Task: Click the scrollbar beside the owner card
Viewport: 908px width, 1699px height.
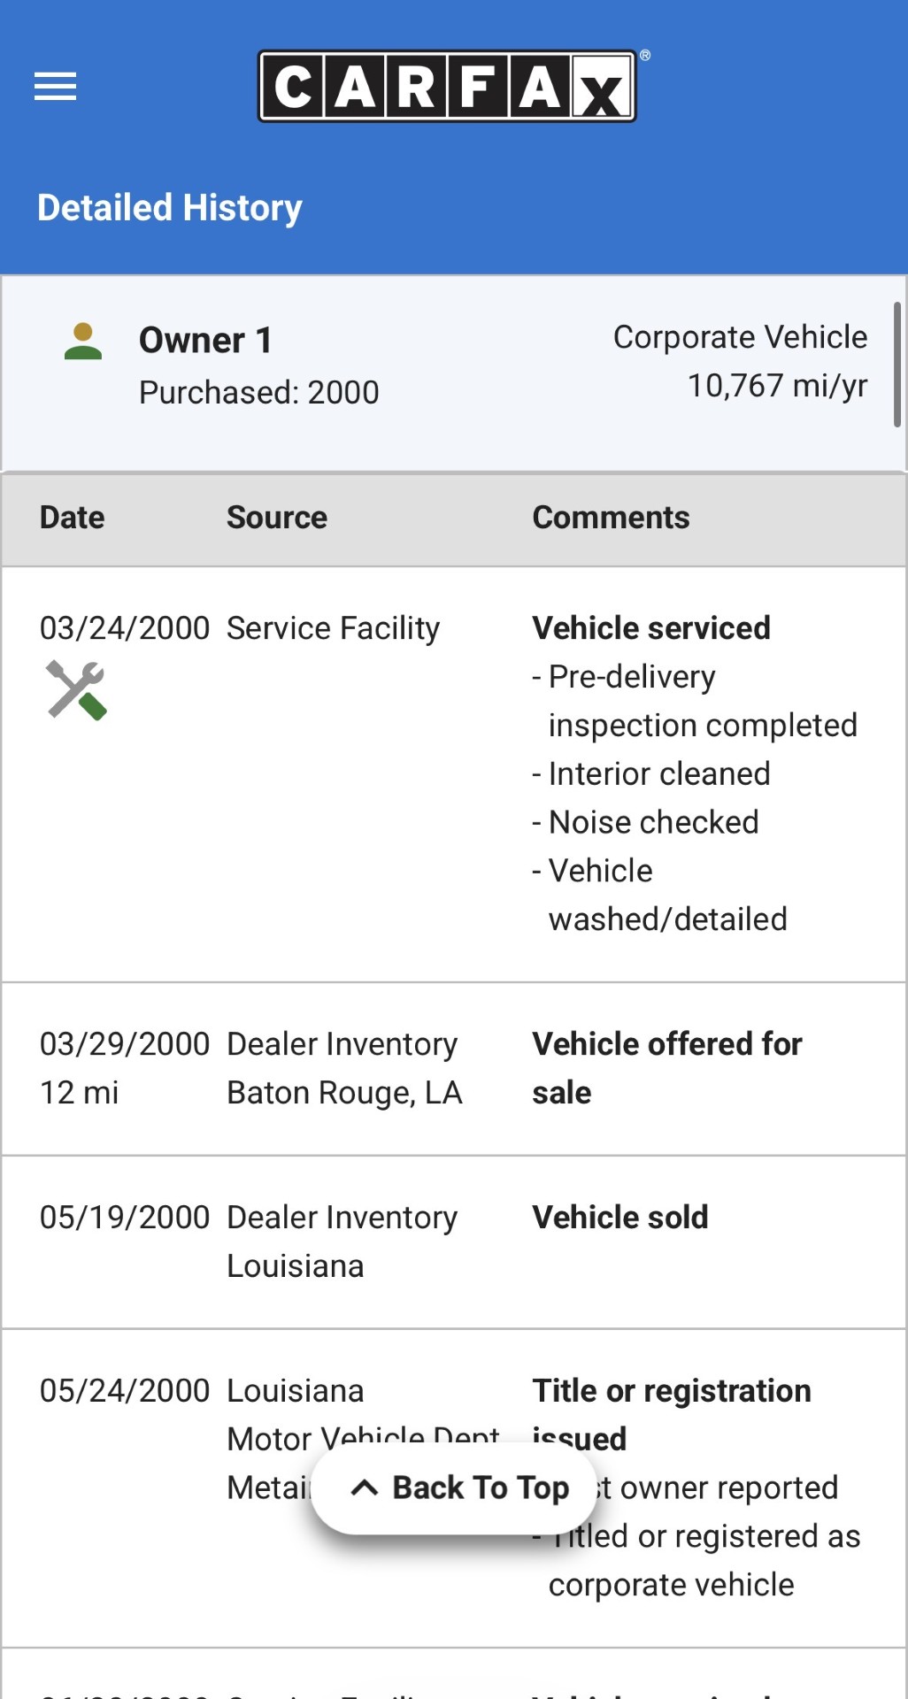Action: [896, 365]
